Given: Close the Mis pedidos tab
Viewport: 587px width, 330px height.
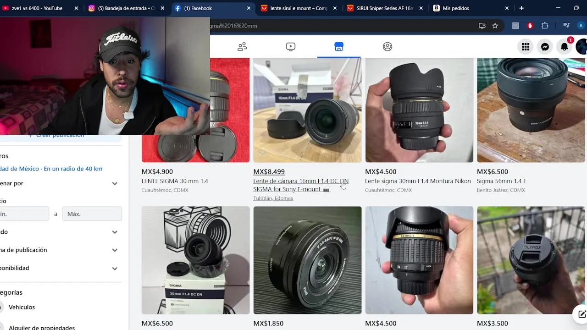Looking at the screenshot, I should tap(507, 8).
